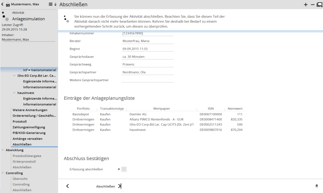Collapse the Abwicklung section
The width and height of the screenshot is (323, 193).
(x=3, y=150)
